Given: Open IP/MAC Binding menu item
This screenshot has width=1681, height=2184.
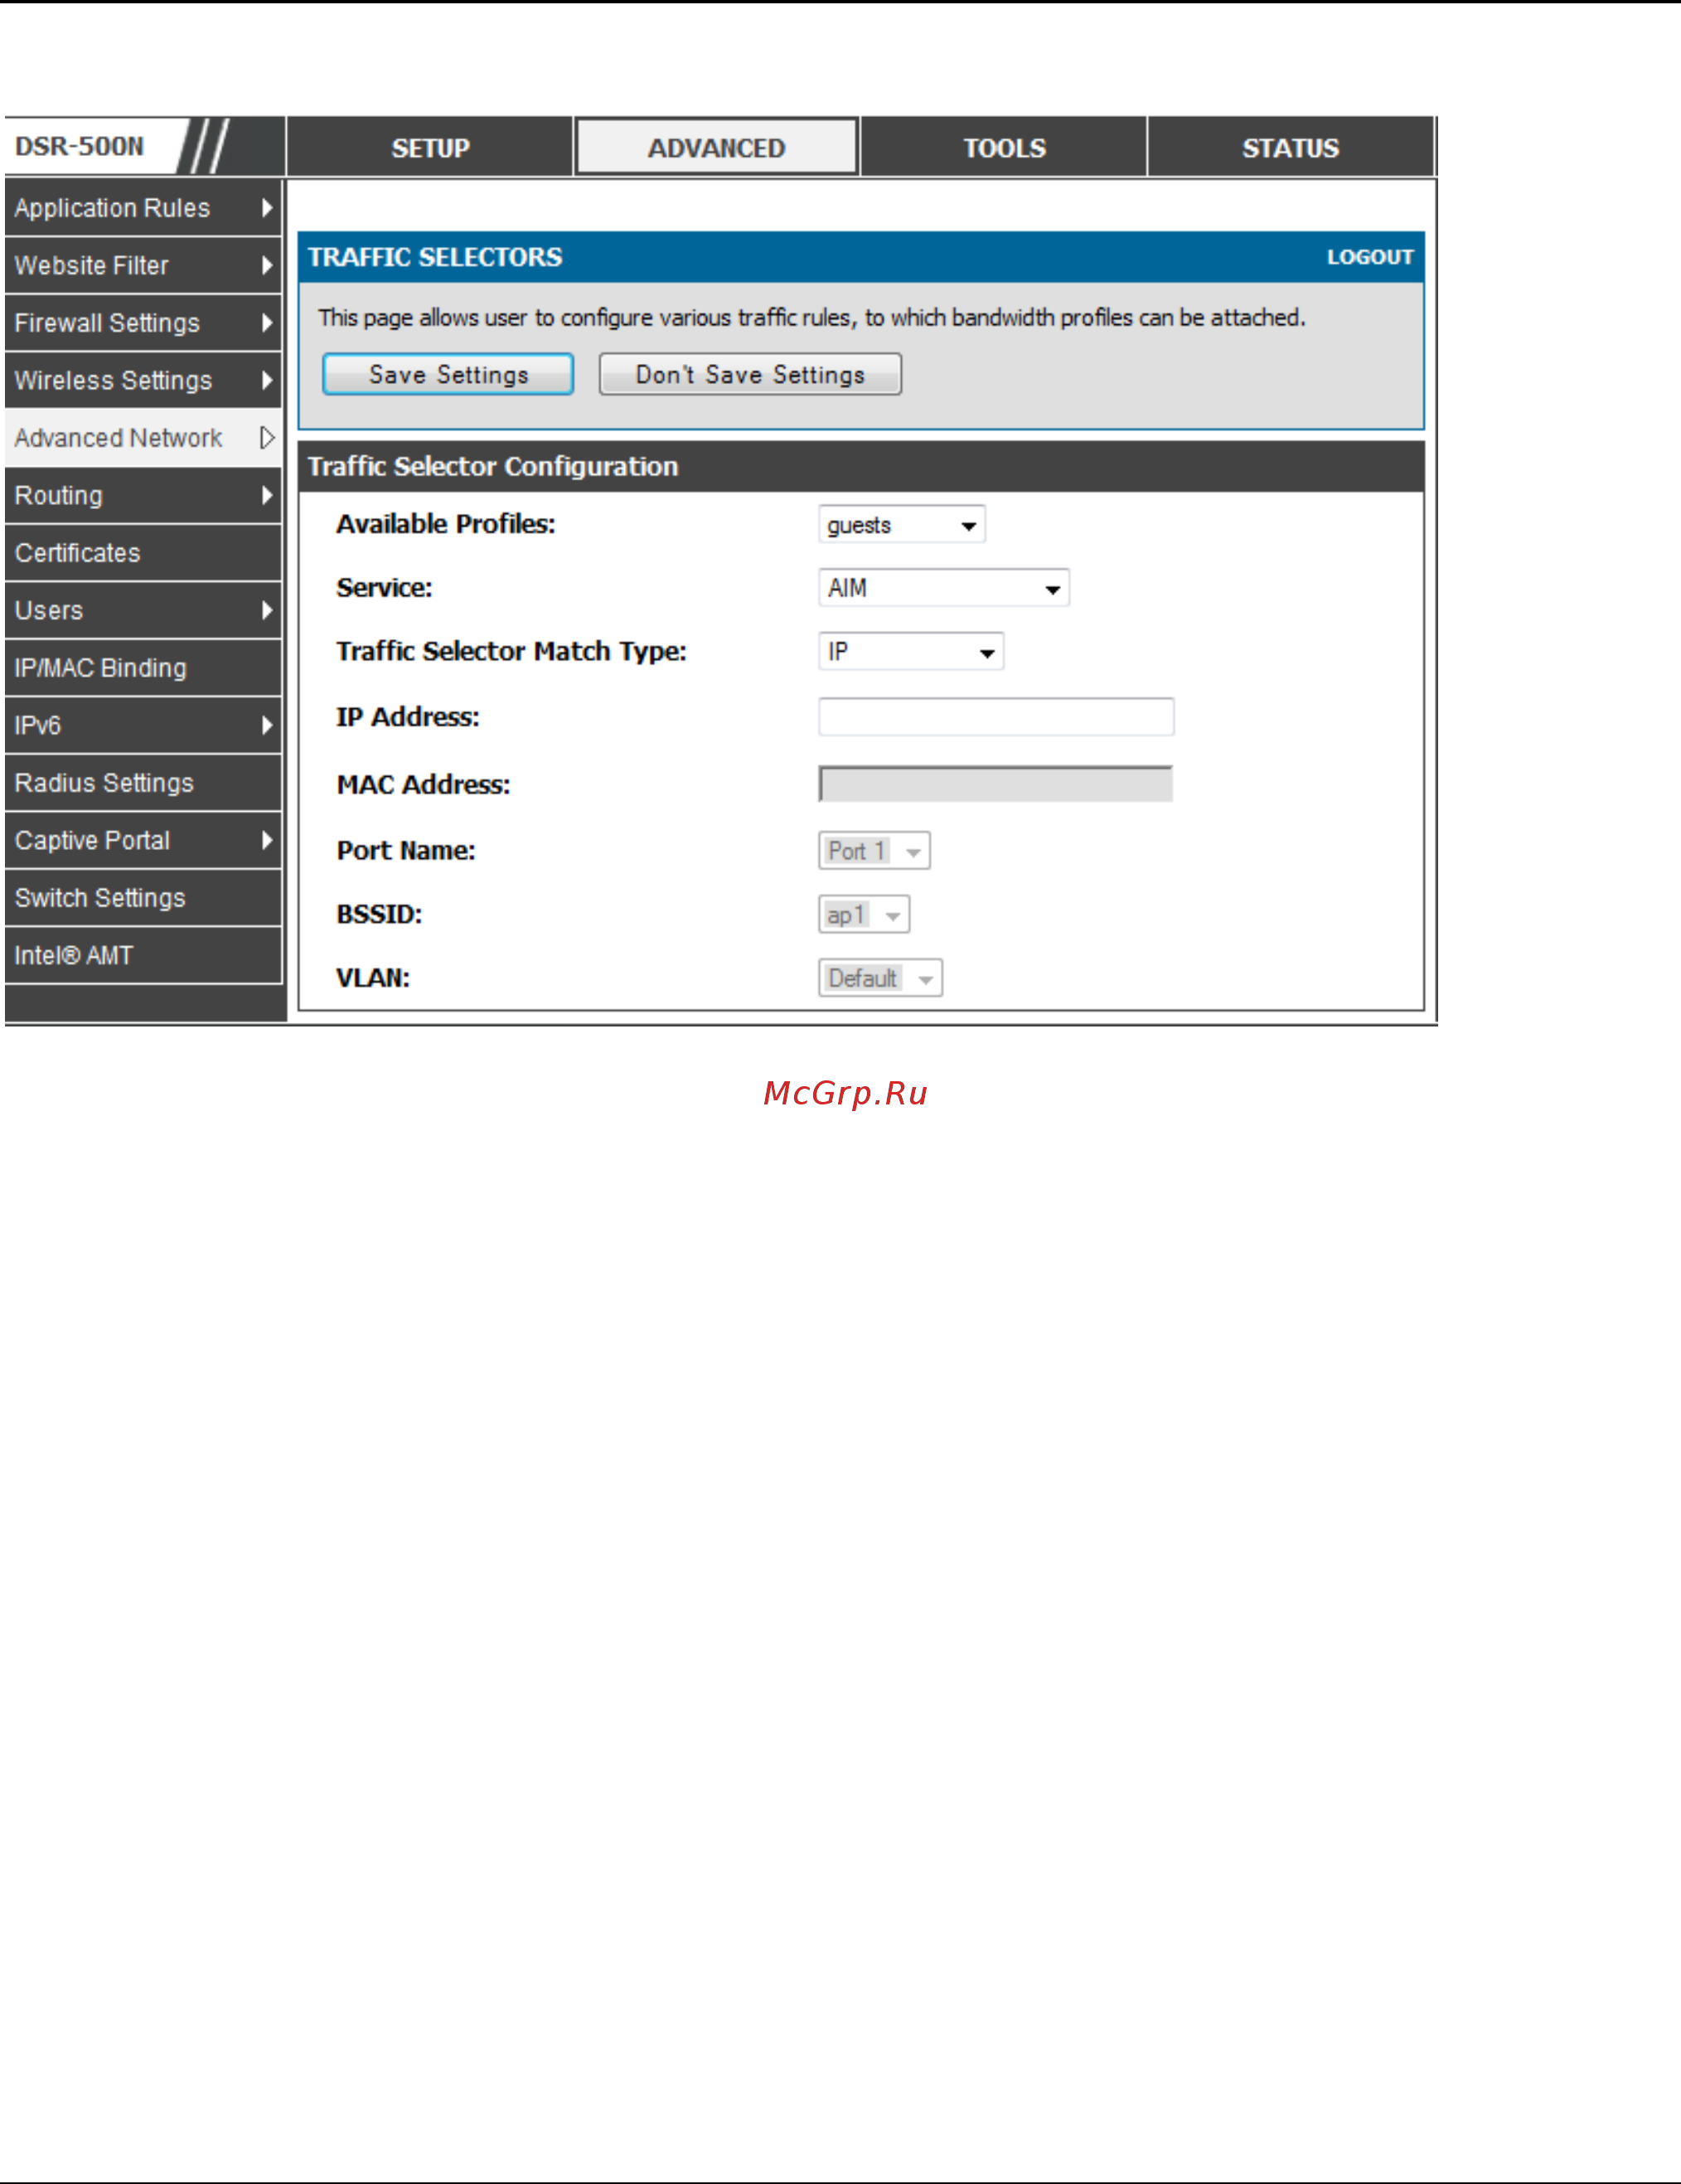Looking at the screenshot, I should 143,668.
